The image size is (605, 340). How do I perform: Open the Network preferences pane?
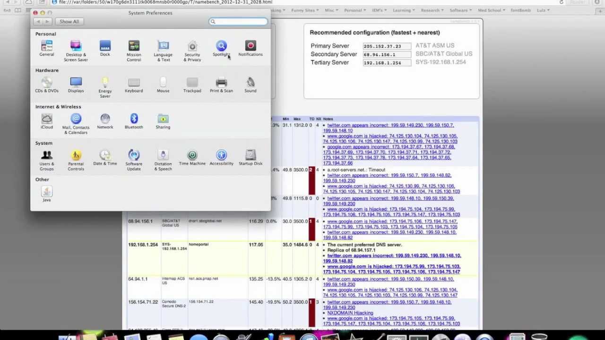[105, 121]
